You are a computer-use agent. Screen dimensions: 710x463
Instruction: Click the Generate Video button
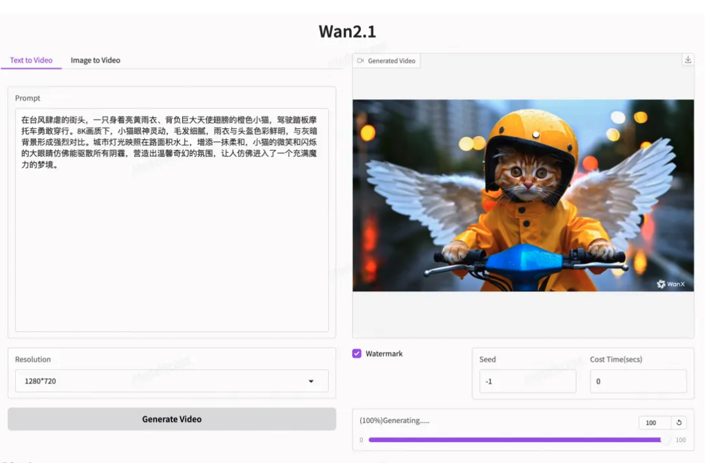coord(172,419)
